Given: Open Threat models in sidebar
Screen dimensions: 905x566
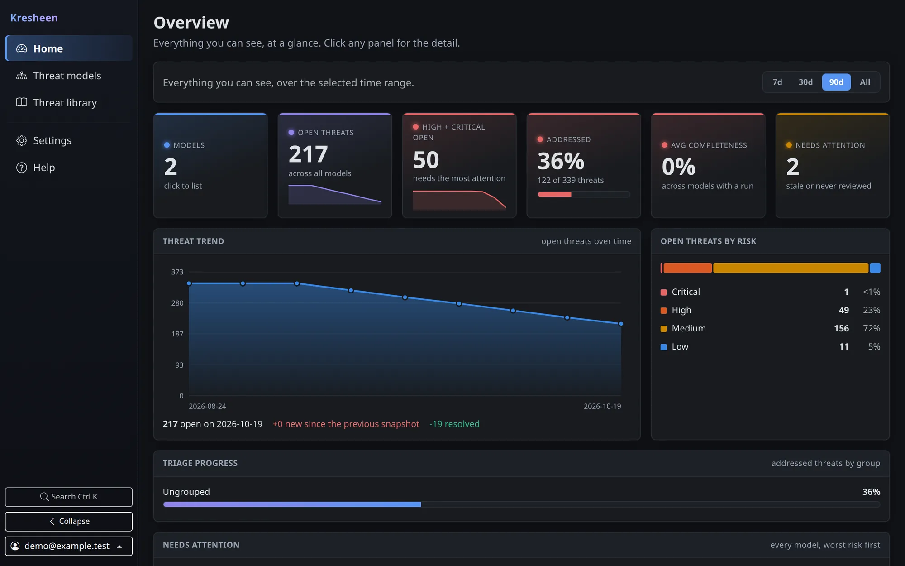Looking at the screenshot, I should pyautogui.click(x=69, y=76).
